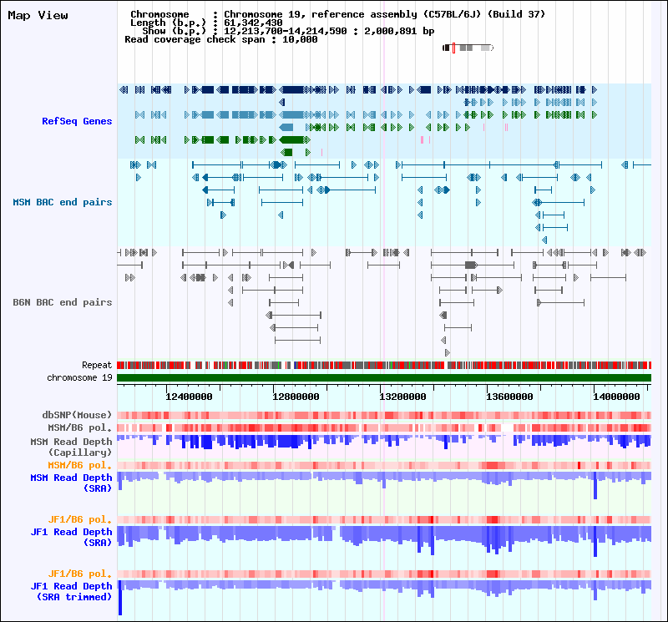This screenshot has width=668, height=622.
Task: Click the Map View heading
Action: point(38,15)
